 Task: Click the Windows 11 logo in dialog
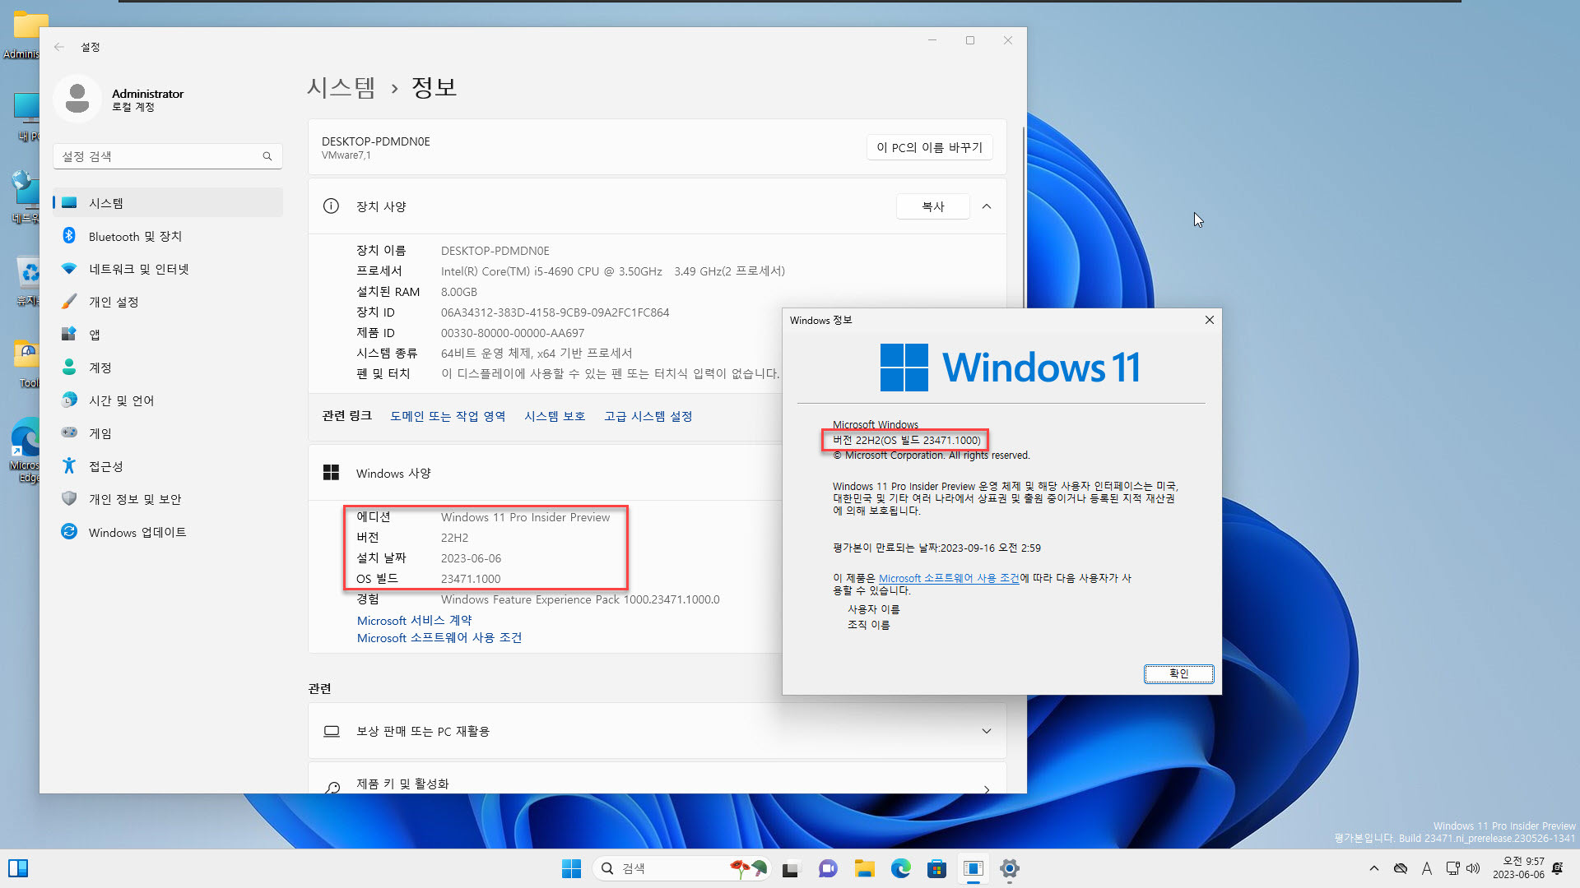[1009, 367]
